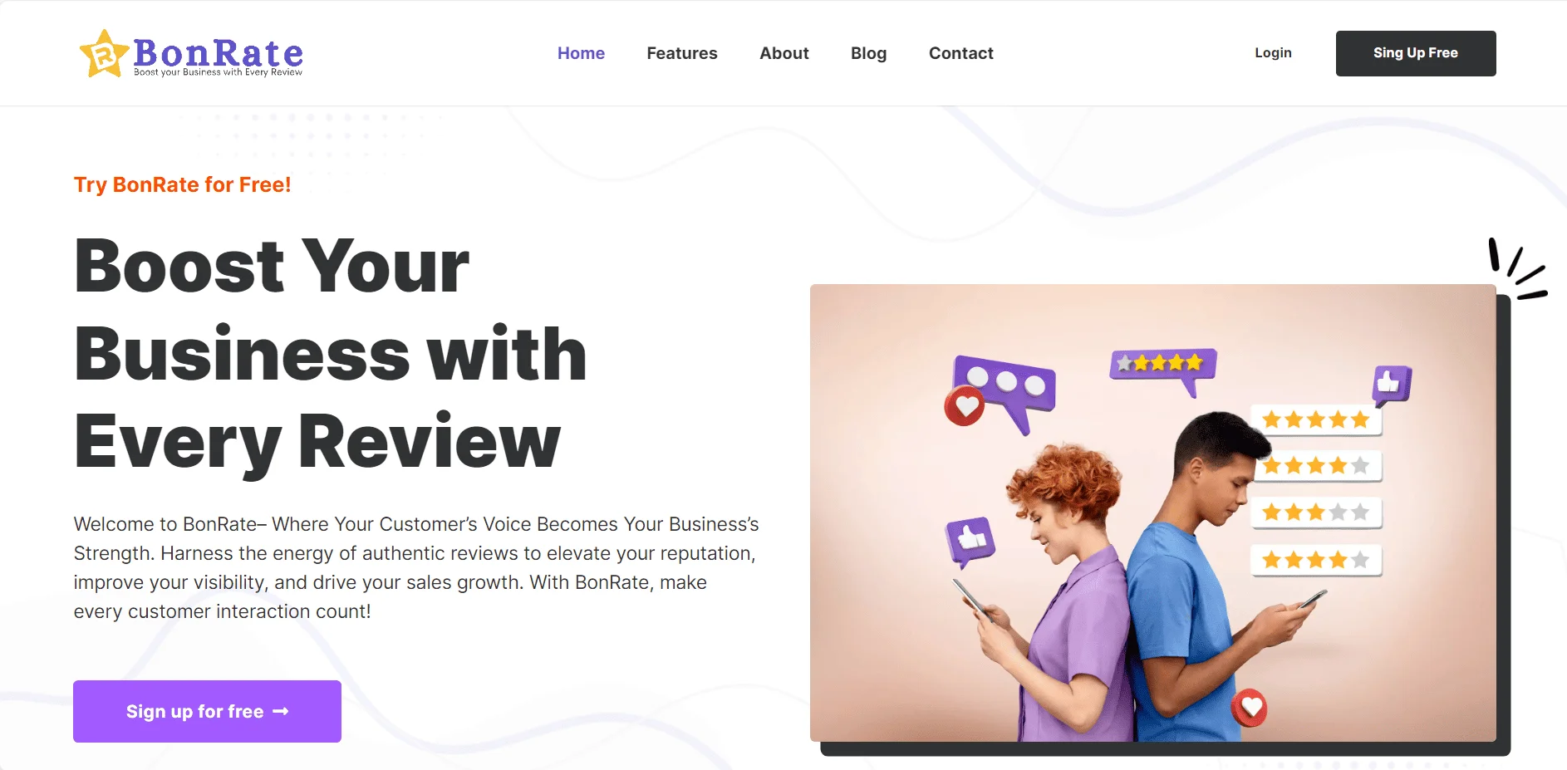Click the red heart icon at the image bottom
The height and width of the screenshot is (770, 1567).
point(1250,707)
